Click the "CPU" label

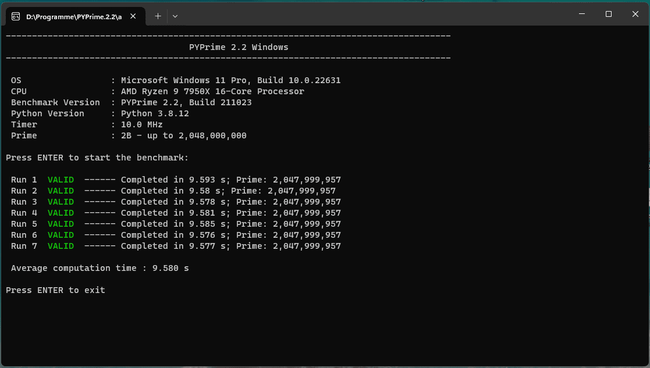click(x=19, y=91)
